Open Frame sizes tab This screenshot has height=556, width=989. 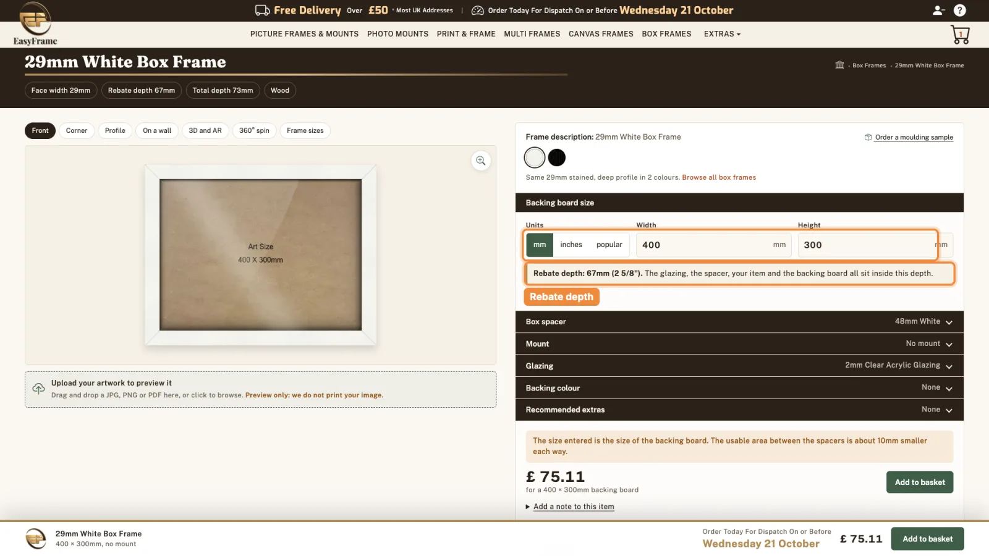tap(305, 130)
